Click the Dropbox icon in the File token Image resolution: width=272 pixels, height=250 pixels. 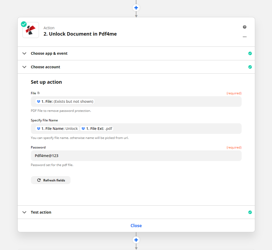39,101
